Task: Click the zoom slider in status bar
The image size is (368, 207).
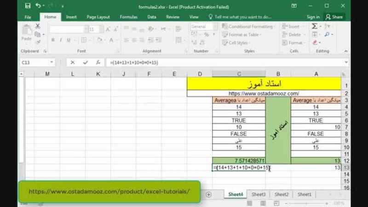Action: (x=306, y=203)
